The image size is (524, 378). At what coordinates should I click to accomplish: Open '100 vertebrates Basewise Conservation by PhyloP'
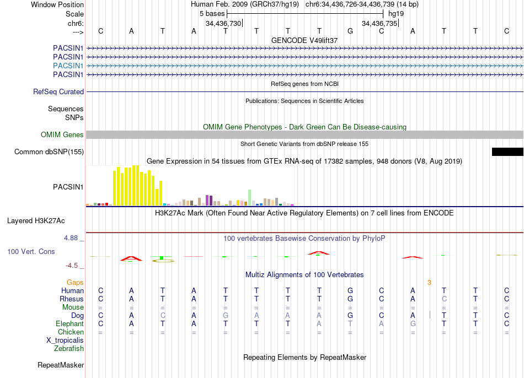click(304, 239)
